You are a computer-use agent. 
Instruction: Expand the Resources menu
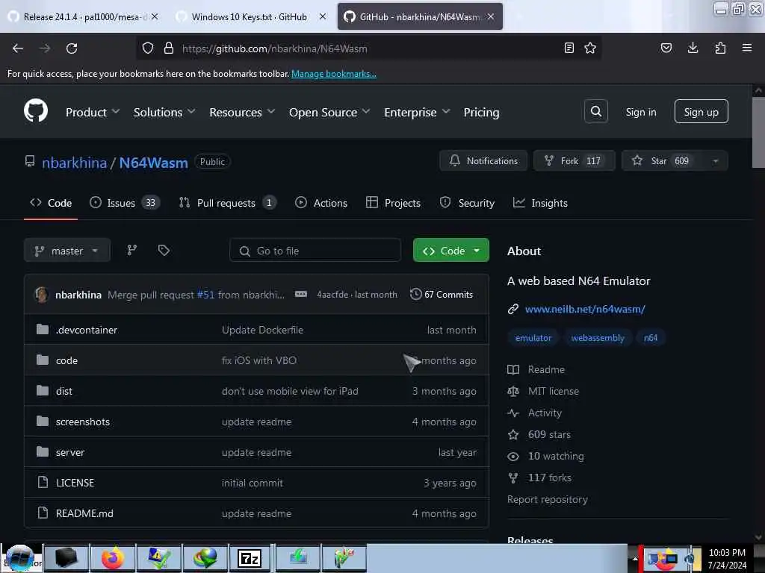pos(242,112)
